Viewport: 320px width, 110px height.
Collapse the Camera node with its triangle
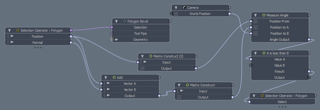pyautogui.click(x=176, y=8)
